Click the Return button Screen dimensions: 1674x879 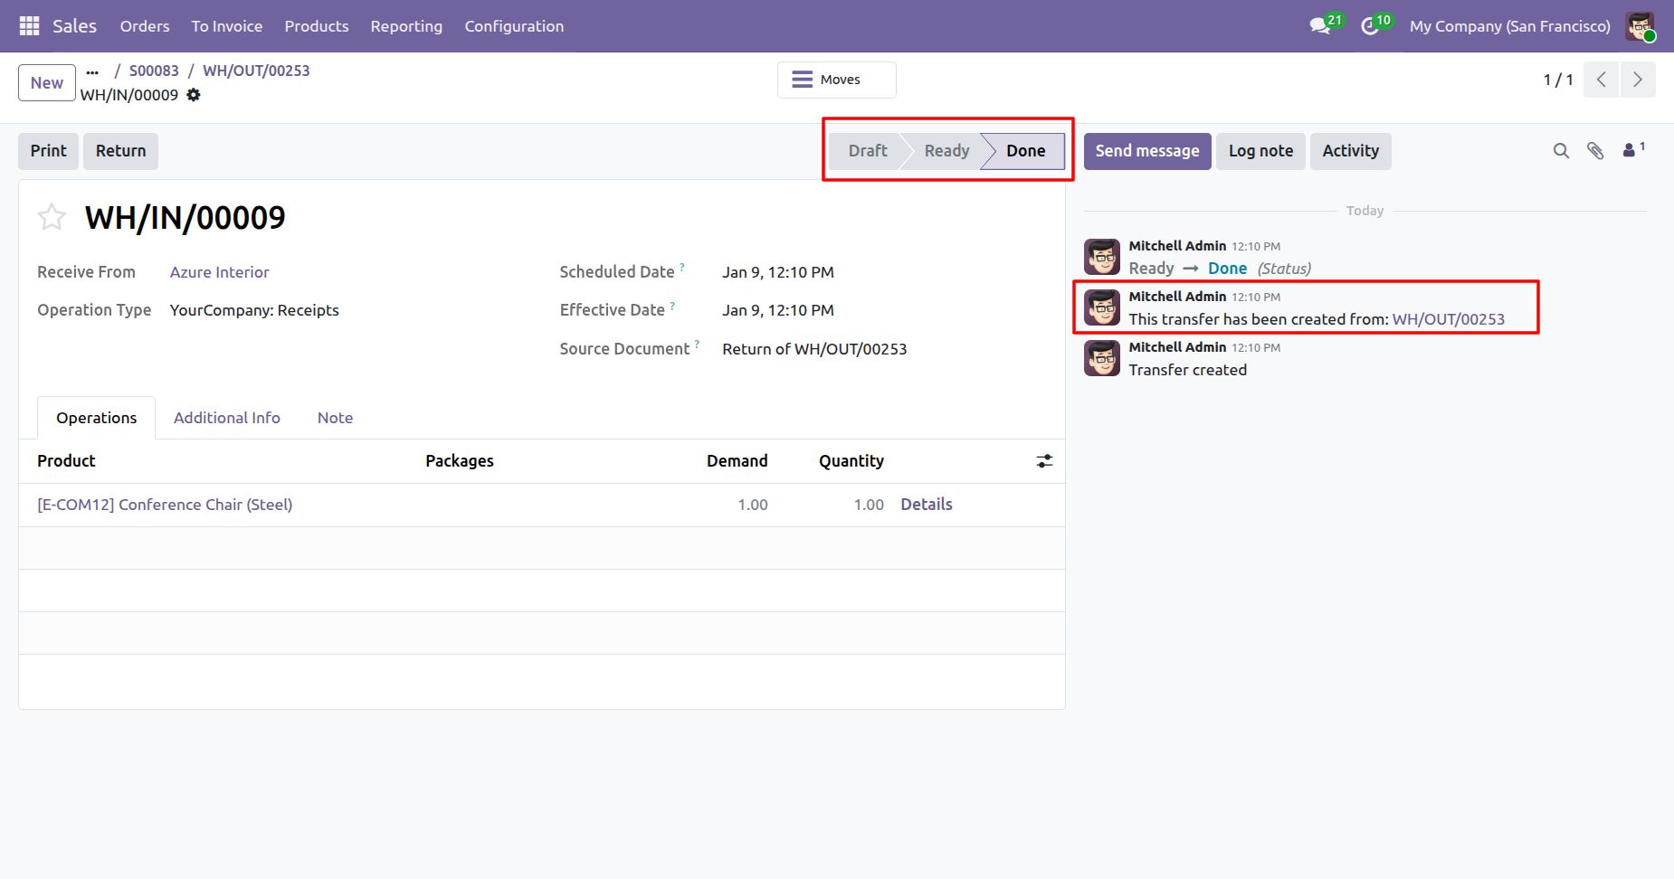click(x=120, y=151)
